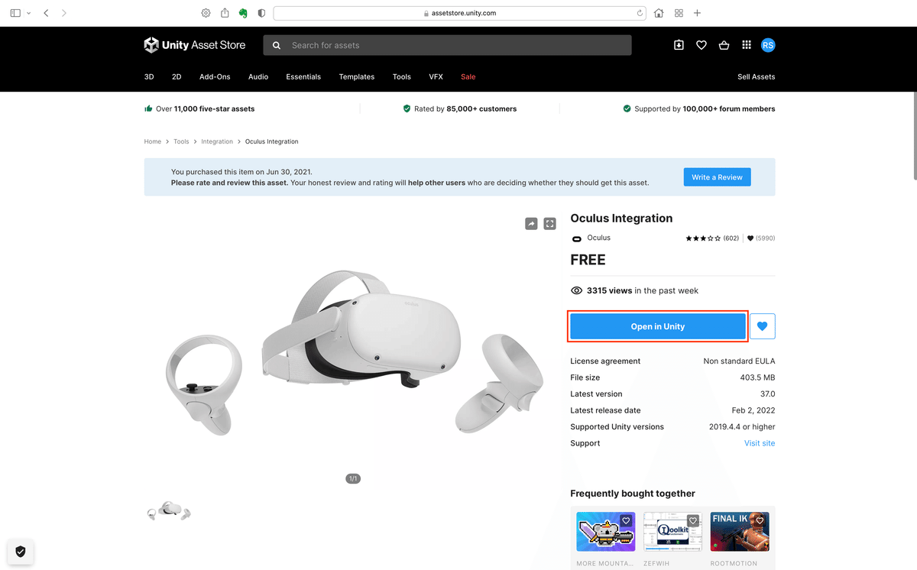Screen dimensions: 917x570
Task: Go to Home breadcrumb
Action: tap(153, 141)
